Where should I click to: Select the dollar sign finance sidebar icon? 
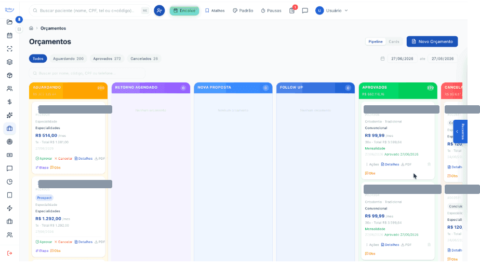pos(9,102)
